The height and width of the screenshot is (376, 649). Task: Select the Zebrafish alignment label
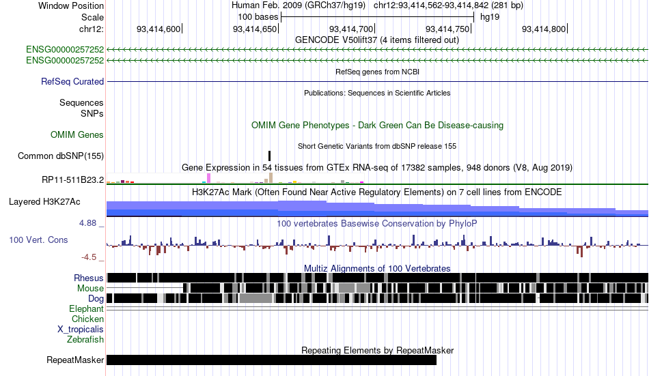pyautogui.click(x=85, y=340)
